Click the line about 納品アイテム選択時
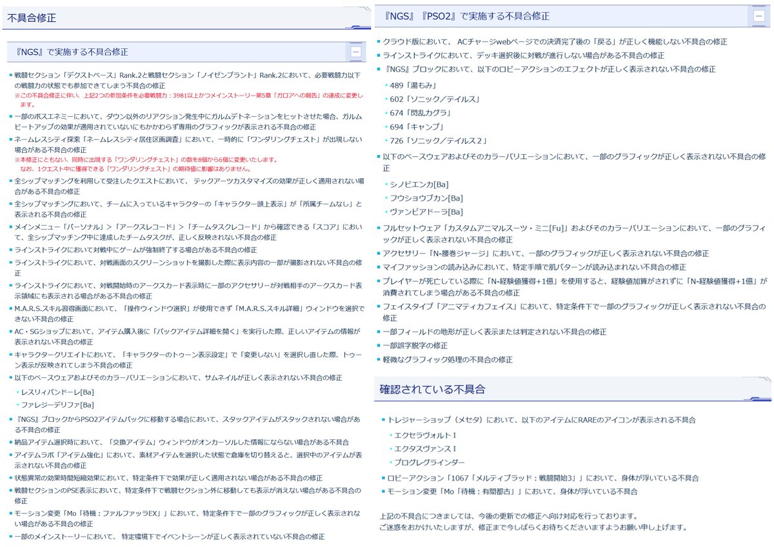Viewport: 774px width, 547px height. click(x=181, y=442)
